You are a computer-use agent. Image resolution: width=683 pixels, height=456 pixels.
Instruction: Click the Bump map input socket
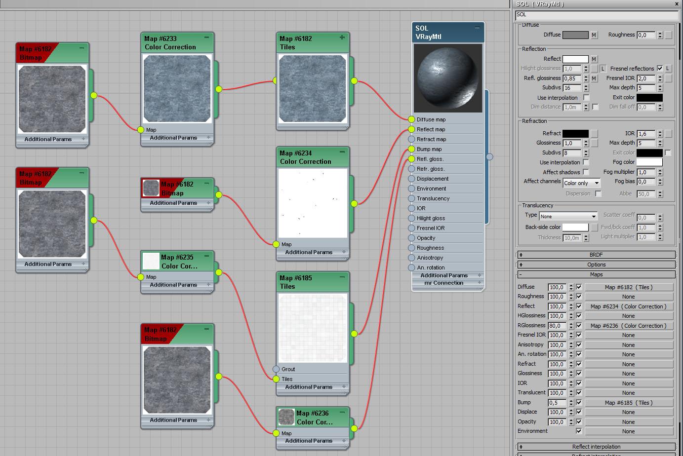(x=411, y=149)
